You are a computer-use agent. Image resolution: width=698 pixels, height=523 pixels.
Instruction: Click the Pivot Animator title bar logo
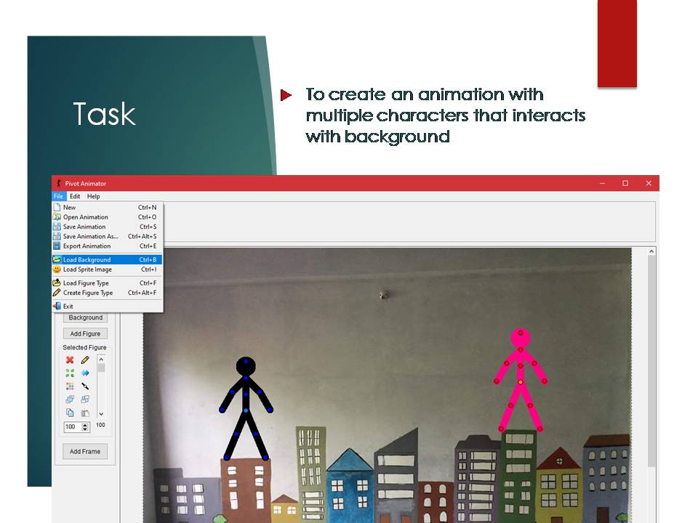[x=58, y=183]
